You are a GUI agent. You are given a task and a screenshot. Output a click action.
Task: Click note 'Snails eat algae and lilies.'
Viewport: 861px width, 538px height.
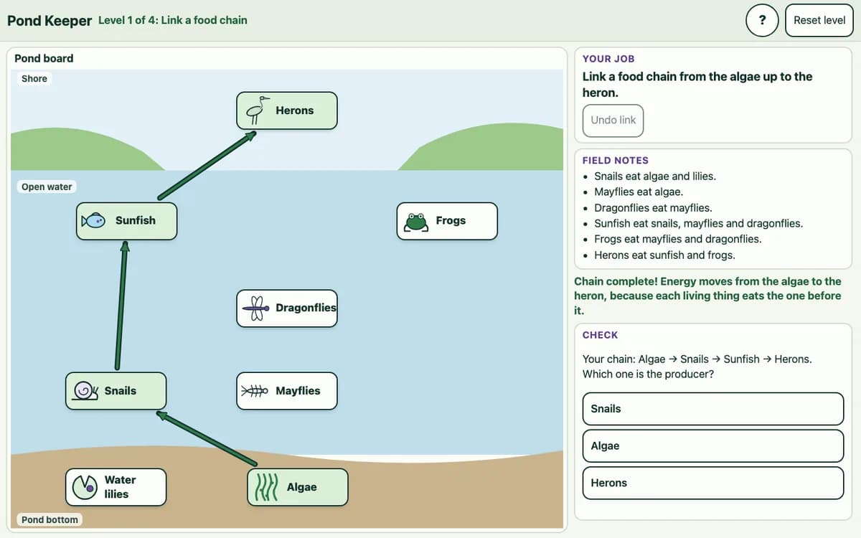(x=655, y=176)
